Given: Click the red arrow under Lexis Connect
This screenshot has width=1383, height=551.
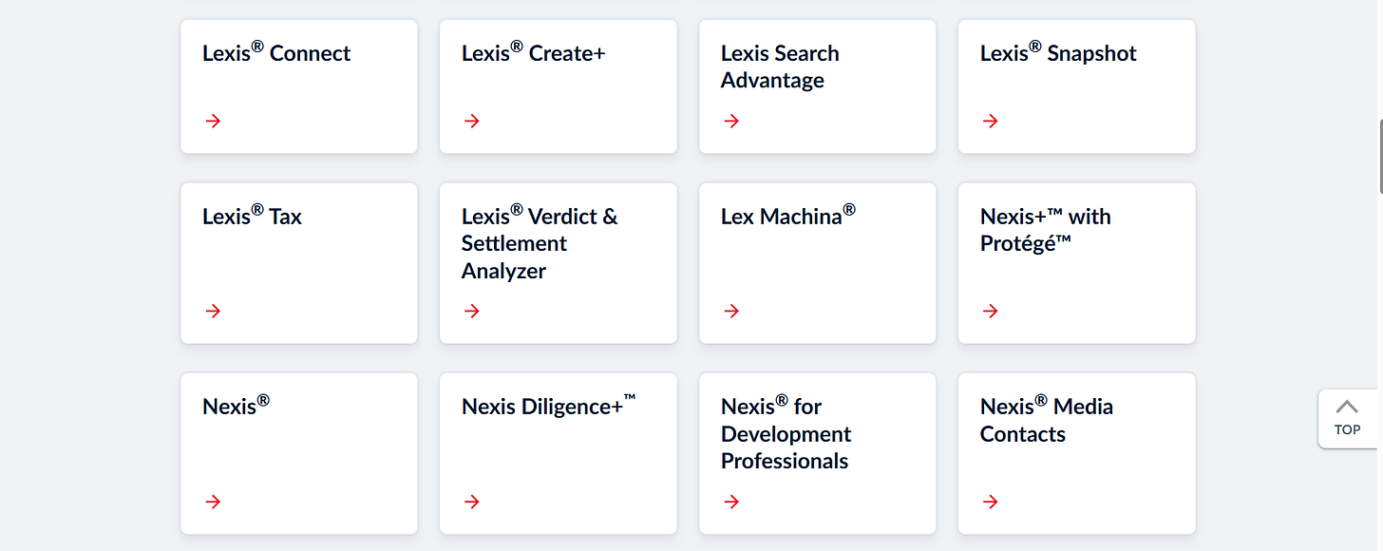Looking at the screenshot, I should point(213,121).
